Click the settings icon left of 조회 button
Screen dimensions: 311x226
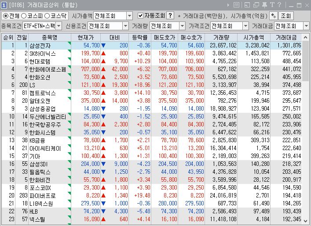[273, 16]
